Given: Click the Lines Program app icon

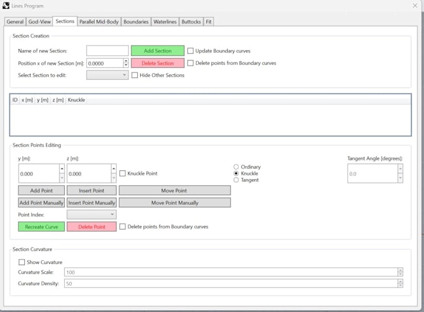Looking at the screenshot, I should coord(6,6).
